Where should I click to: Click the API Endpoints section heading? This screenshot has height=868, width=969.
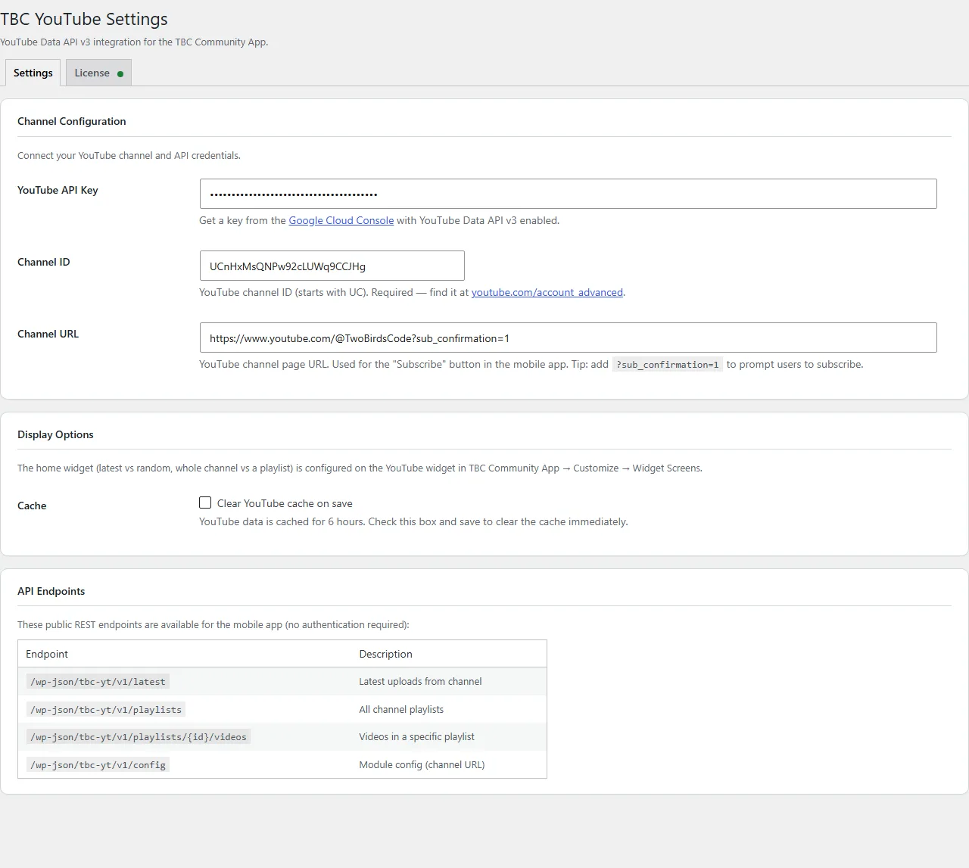(51, 591)
